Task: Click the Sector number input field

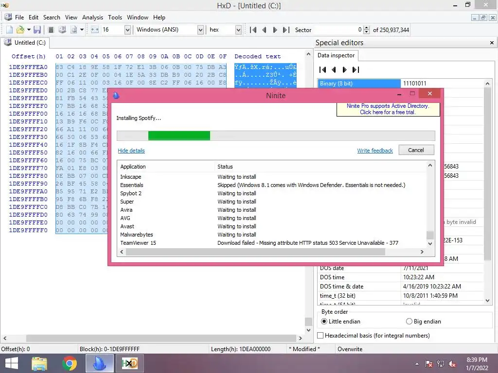Action: (338, 30)
